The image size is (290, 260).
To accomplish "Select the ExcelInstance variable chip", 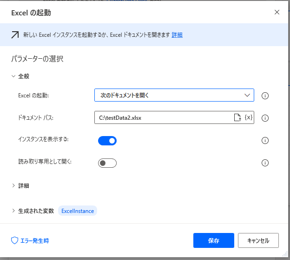I will [x=78, y=211].
